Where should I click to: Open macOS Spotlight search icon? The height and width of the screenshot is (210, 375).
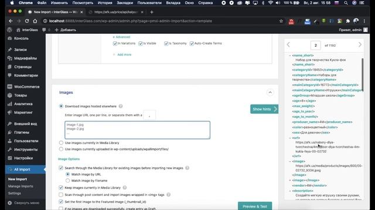point(346,3)
